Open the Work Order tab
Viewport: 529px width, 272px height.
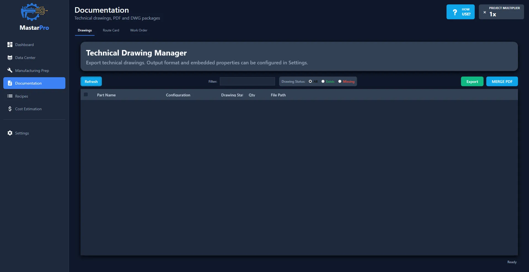138,30
